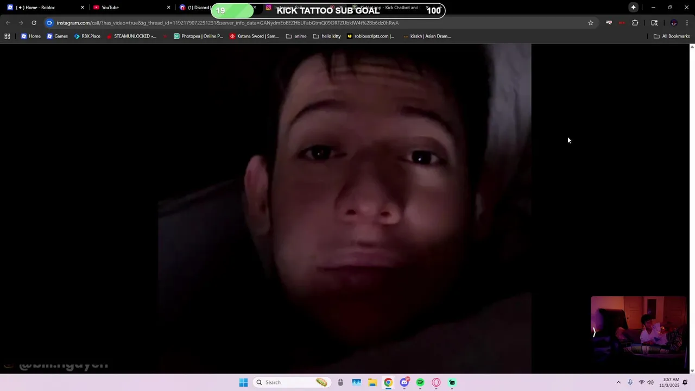This screenshot has width=695, height=391.
Task: Open the robloxscripts.com bookmark
Action: (x=370, y=36)
